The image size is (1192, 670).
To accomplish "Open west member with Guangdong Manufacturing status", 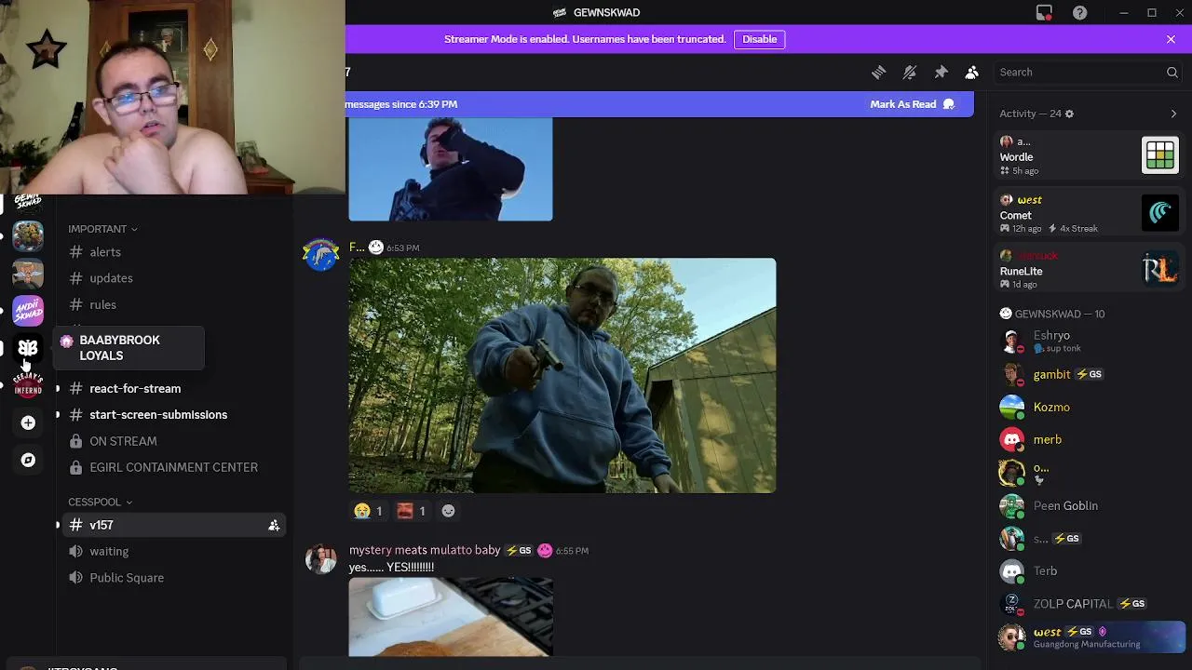I will [1089, 636].
